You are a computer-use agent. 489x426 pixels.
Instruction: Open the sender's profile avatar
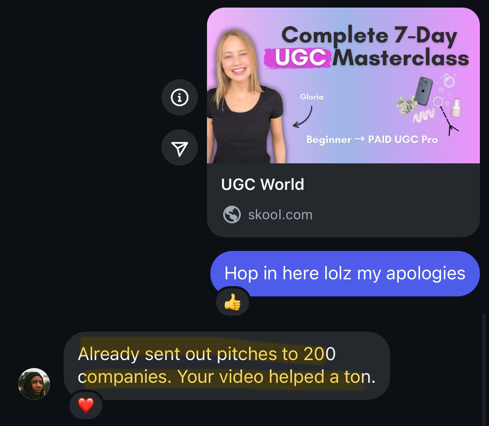click(x=34, y=384)
